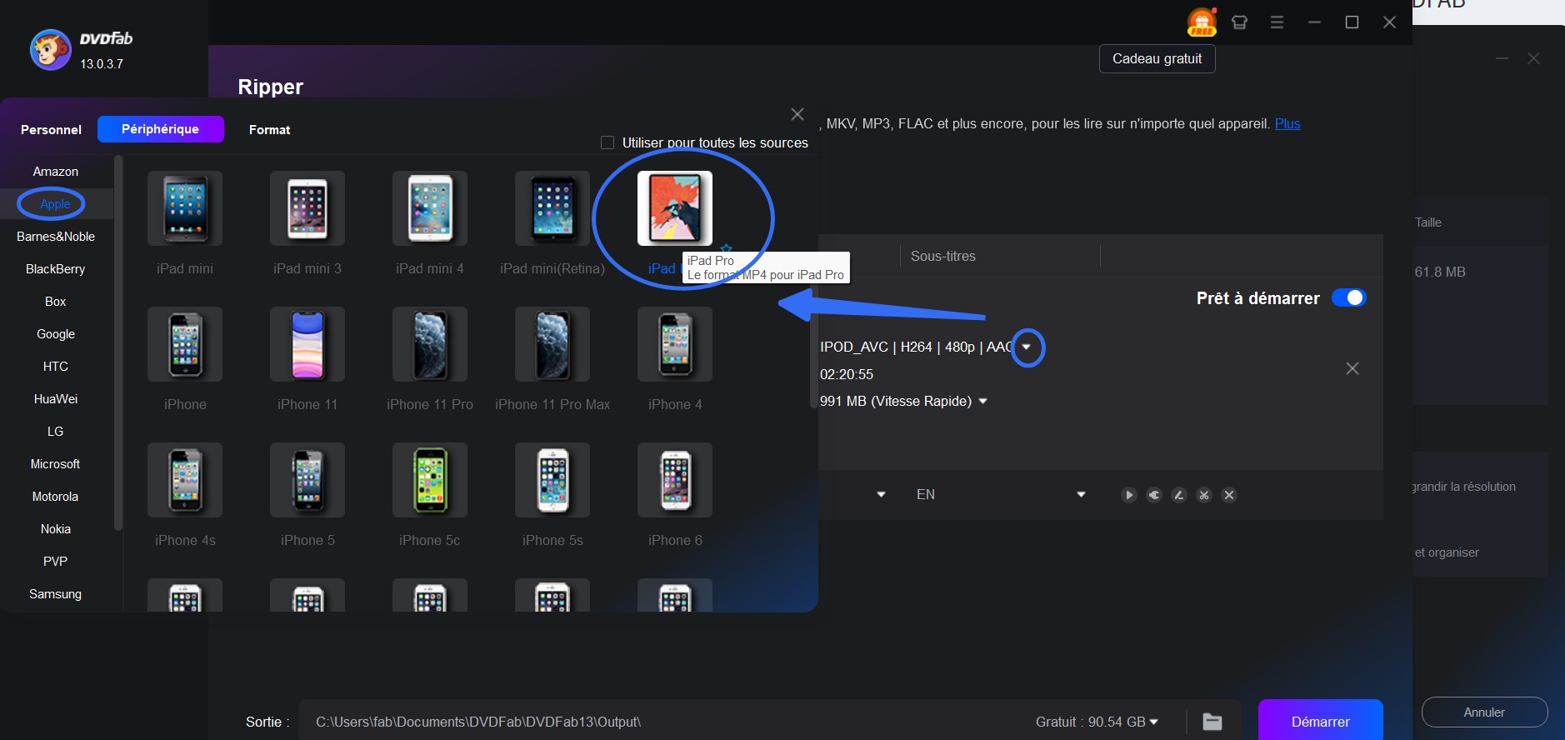Switch to the Format tab
This screenshot has width=1565, height=740.
pyautogui.click(x=269, y=129)
